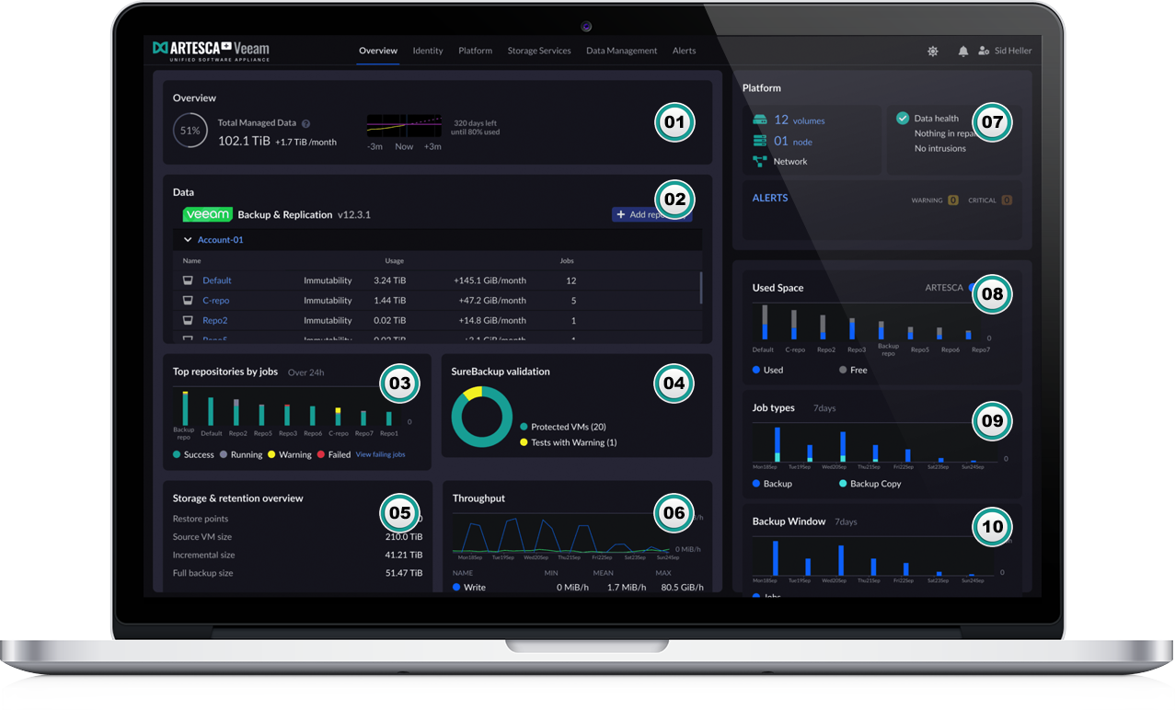
Task: Click the Backup repo bar in Top repositories chart
Action: click(185, 408)
